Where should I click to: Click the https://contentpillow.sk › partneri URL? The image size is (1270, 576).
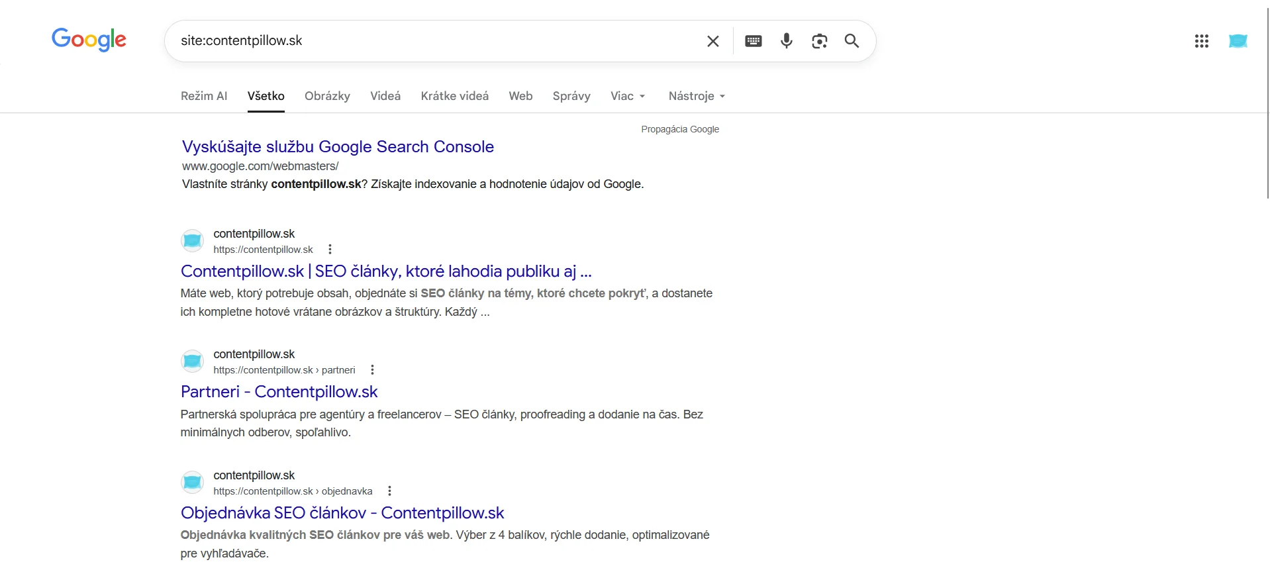(284, 370)
